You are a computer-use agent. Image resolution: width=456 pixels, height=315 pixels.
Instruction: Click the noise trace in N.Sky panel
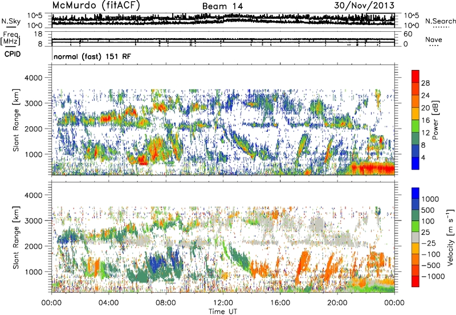pyautogui.click(x=223, y=20)
